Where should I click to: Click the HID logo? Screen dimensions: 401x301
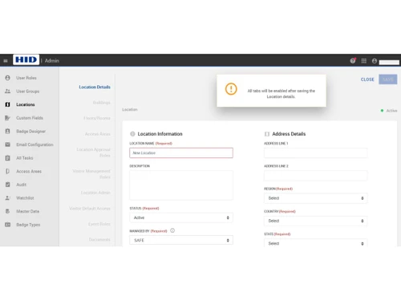pyautogui.click(x=26, y=59)
